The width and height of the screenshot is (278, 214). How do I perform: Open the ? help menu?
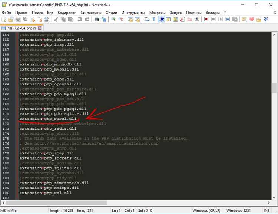click(225, 13)
